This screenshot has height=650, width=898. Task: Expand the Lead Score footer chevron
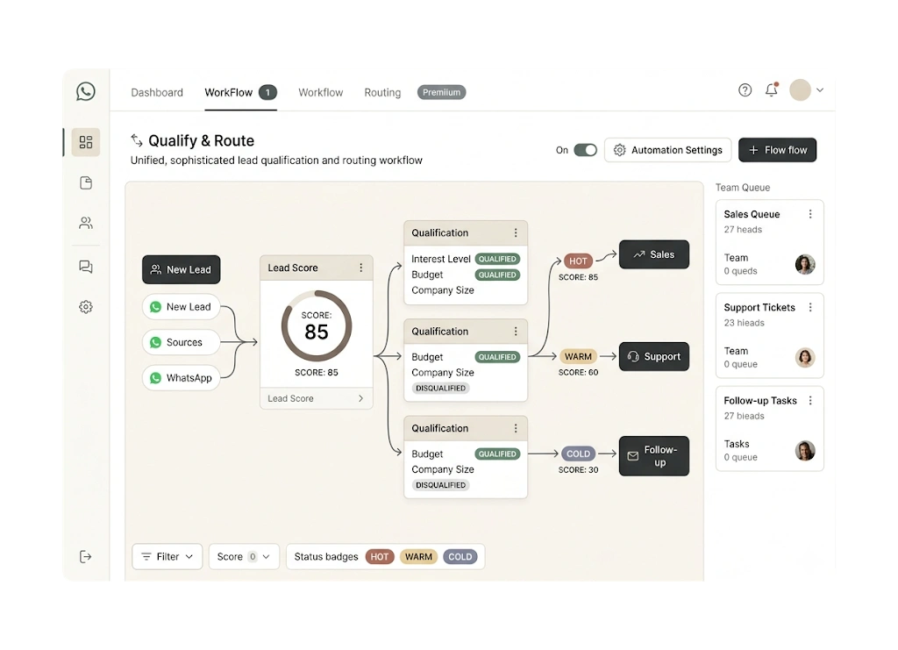[x=360, y=398]
